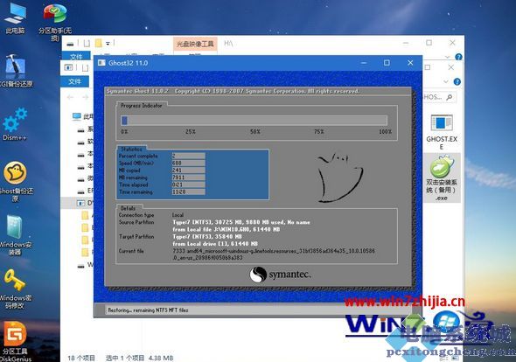Click the 'Source Partition' details label
516x362 pixels.
136,222
